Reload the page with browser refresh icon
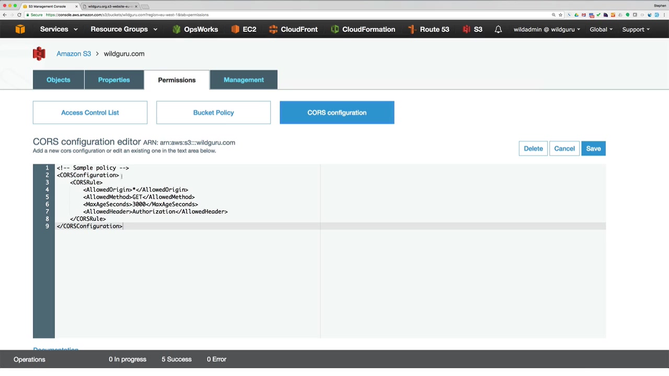Screen dimensions: 669x376 [19, 15]
